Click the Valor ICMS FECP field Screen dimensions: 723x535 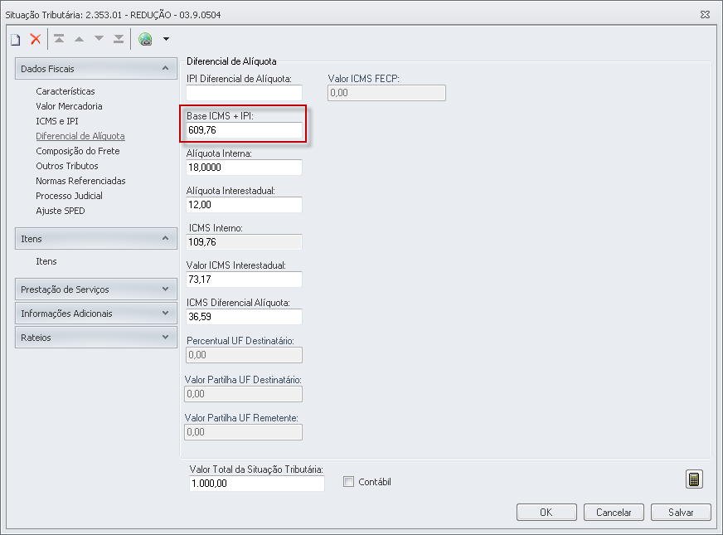pyautogui.click(x=387, y=93)
